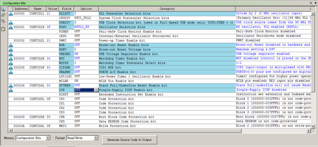Click the IESO OFF option cell
Image resolution: width=318 pixels, height=147 pixels.
click(x=86, y=36)
